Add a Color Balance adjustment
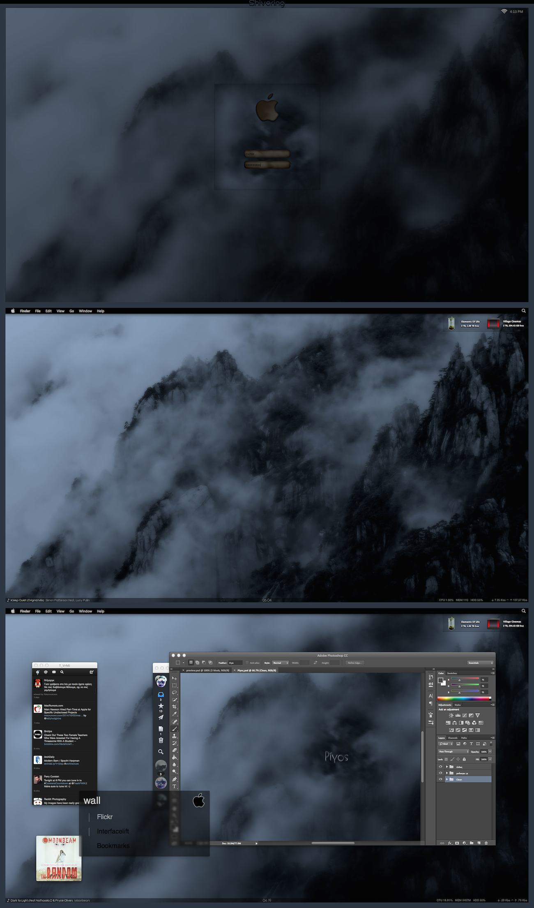The image size is (534, 908). coord(455,723)
